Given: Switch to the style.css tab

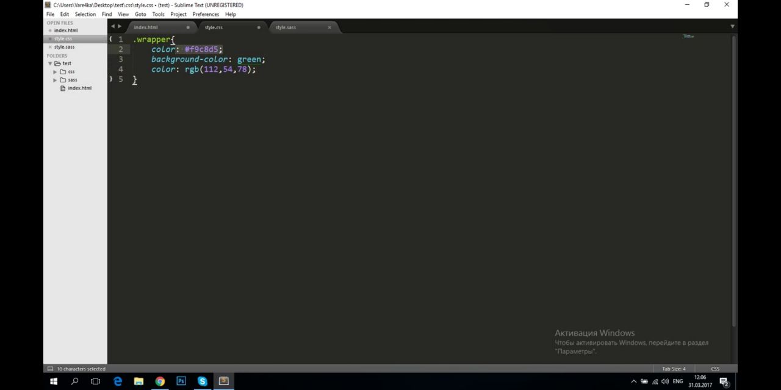Looking at the screenshot, I should (231, 27).
